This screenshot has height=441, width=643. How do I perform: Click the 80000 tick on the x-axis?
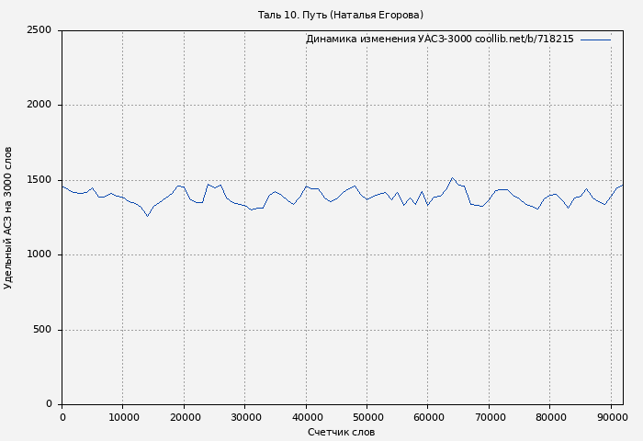550,418
